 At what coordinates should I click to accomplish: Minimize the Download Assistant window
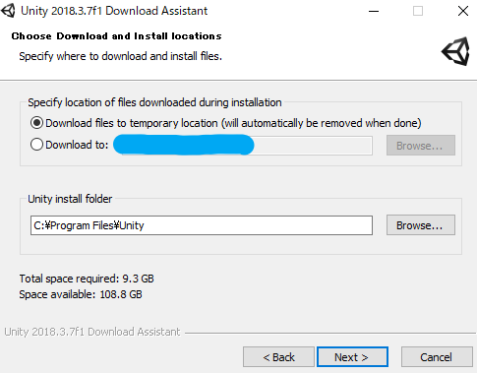pos(374,11)
